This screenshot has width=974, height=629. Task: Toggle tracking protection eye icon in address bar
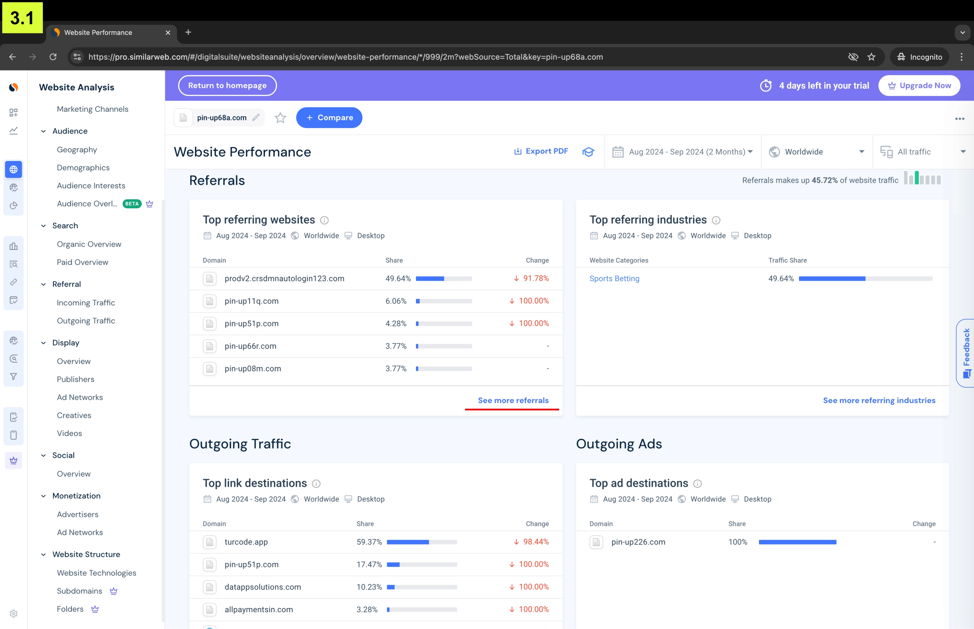pos(853,57)
